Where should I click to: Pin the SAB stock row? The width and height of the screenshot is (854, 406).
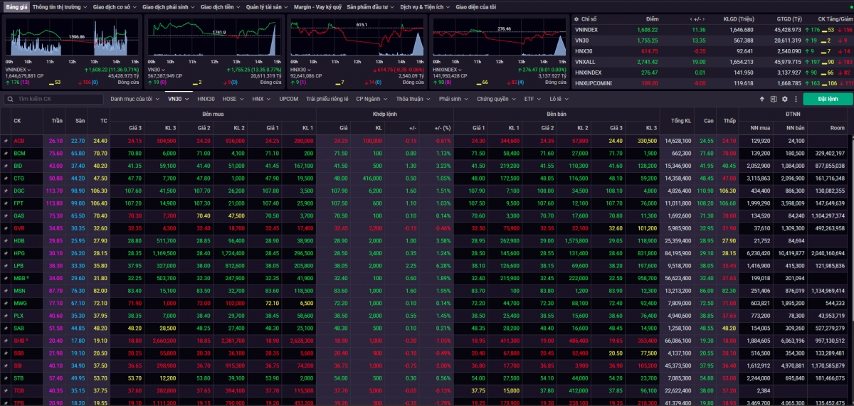coord(6,328)
